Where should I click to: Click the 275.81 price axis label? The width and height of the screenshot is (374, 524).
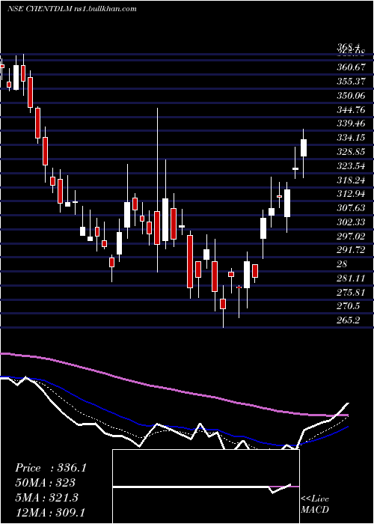click(351, 293)
